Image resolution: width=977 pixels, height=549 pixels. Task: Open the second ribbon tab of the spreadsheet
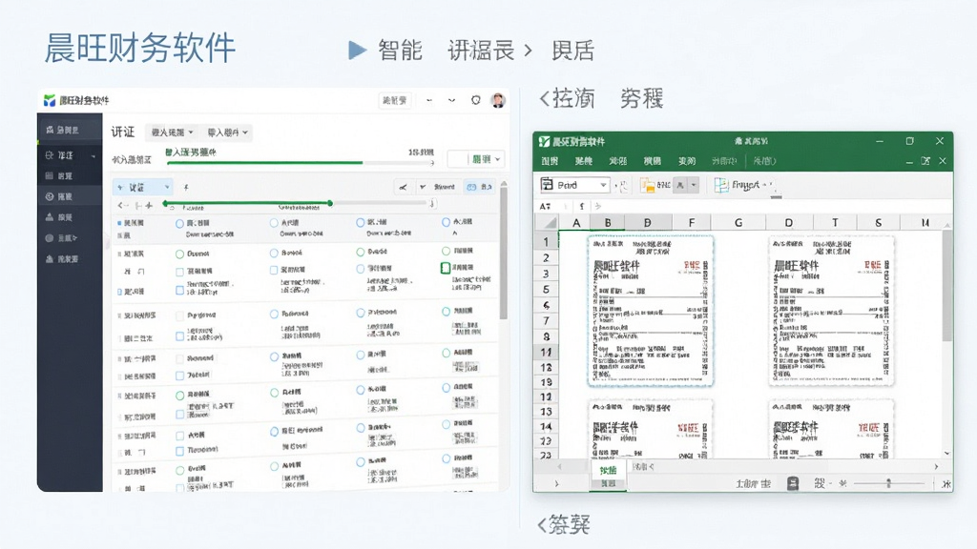584,161
